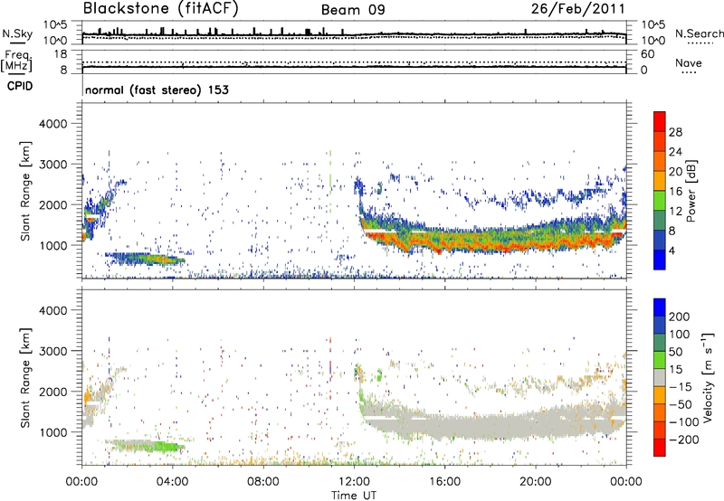
Task: Click the gray velocity scatter band near 20:00
Action: pos(536,422)
